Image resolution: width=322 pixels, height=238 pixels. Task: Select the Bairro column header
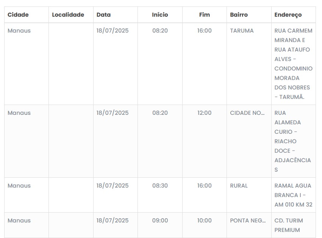click(239, 15)
